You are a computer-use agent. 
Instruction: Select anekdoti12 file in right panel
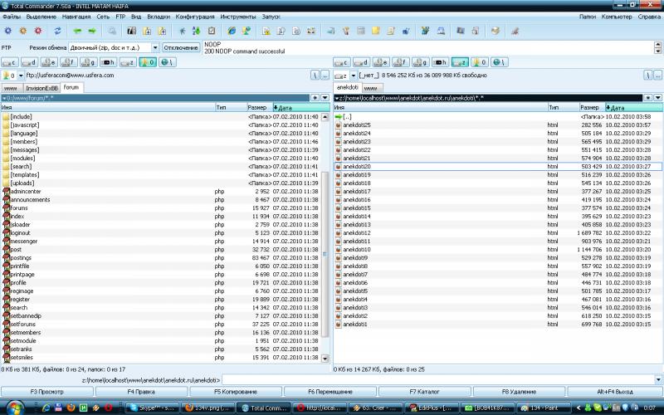(497, 233)
